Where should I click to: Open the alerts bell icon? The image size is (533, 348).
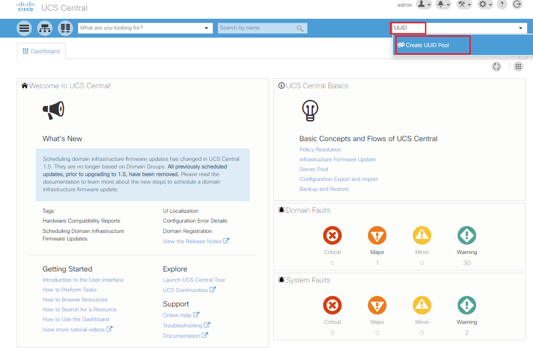click(441, 4)
